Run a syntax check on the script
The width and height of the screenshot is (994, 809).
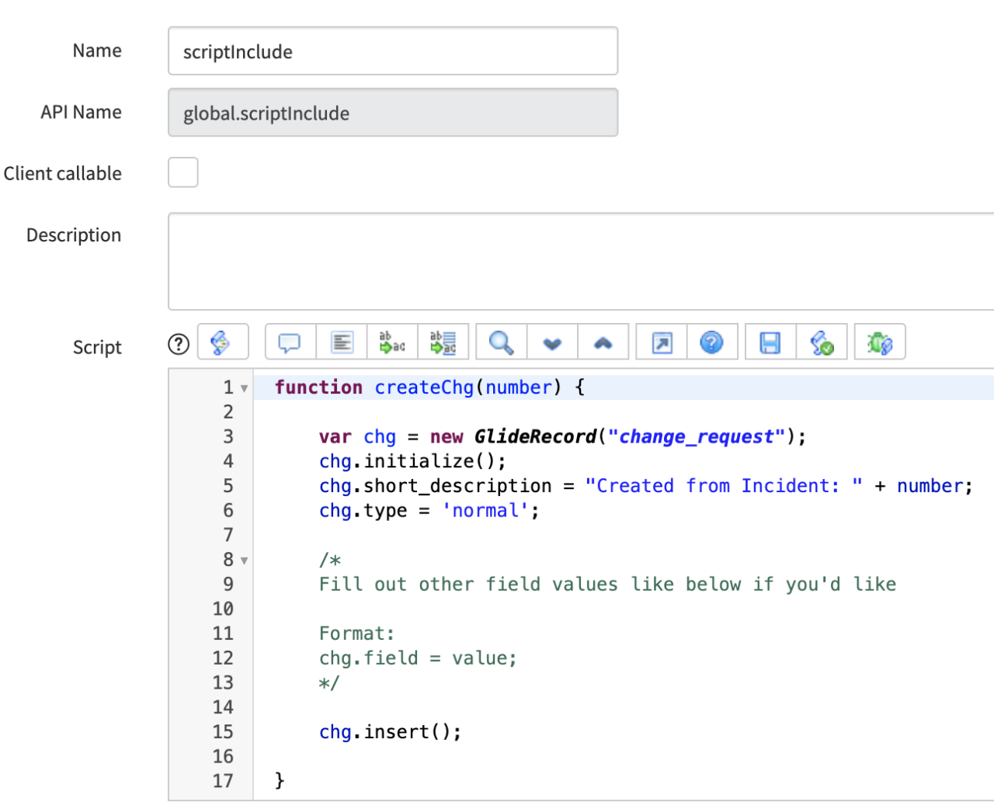point(823,342)
